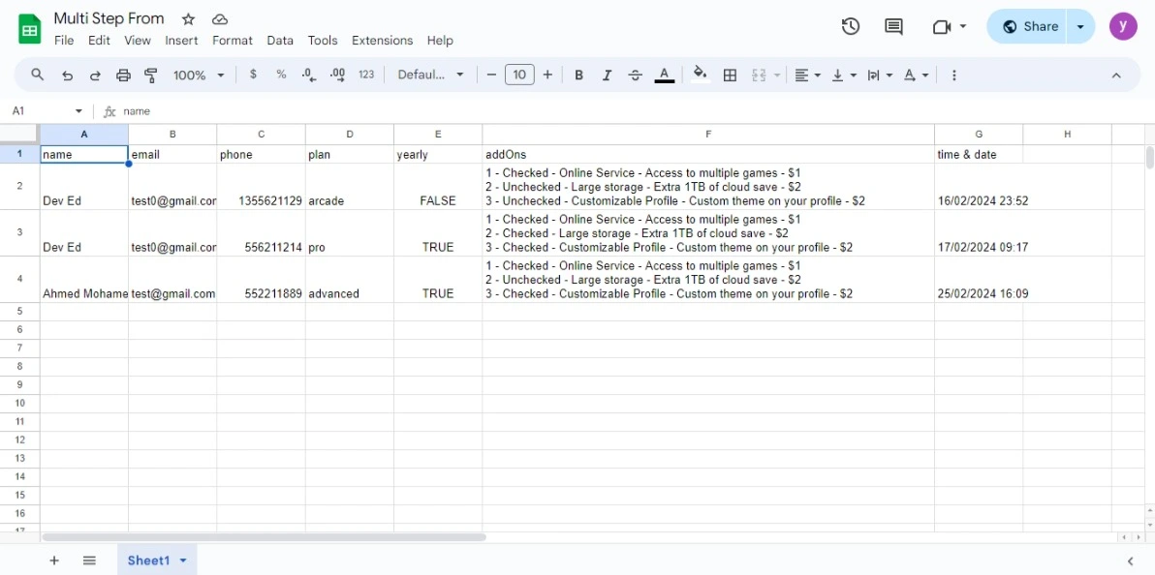Open more number formats 123
Image resolution: width=1155 pixels, height=575 pixels.
[x=366, y=75]
